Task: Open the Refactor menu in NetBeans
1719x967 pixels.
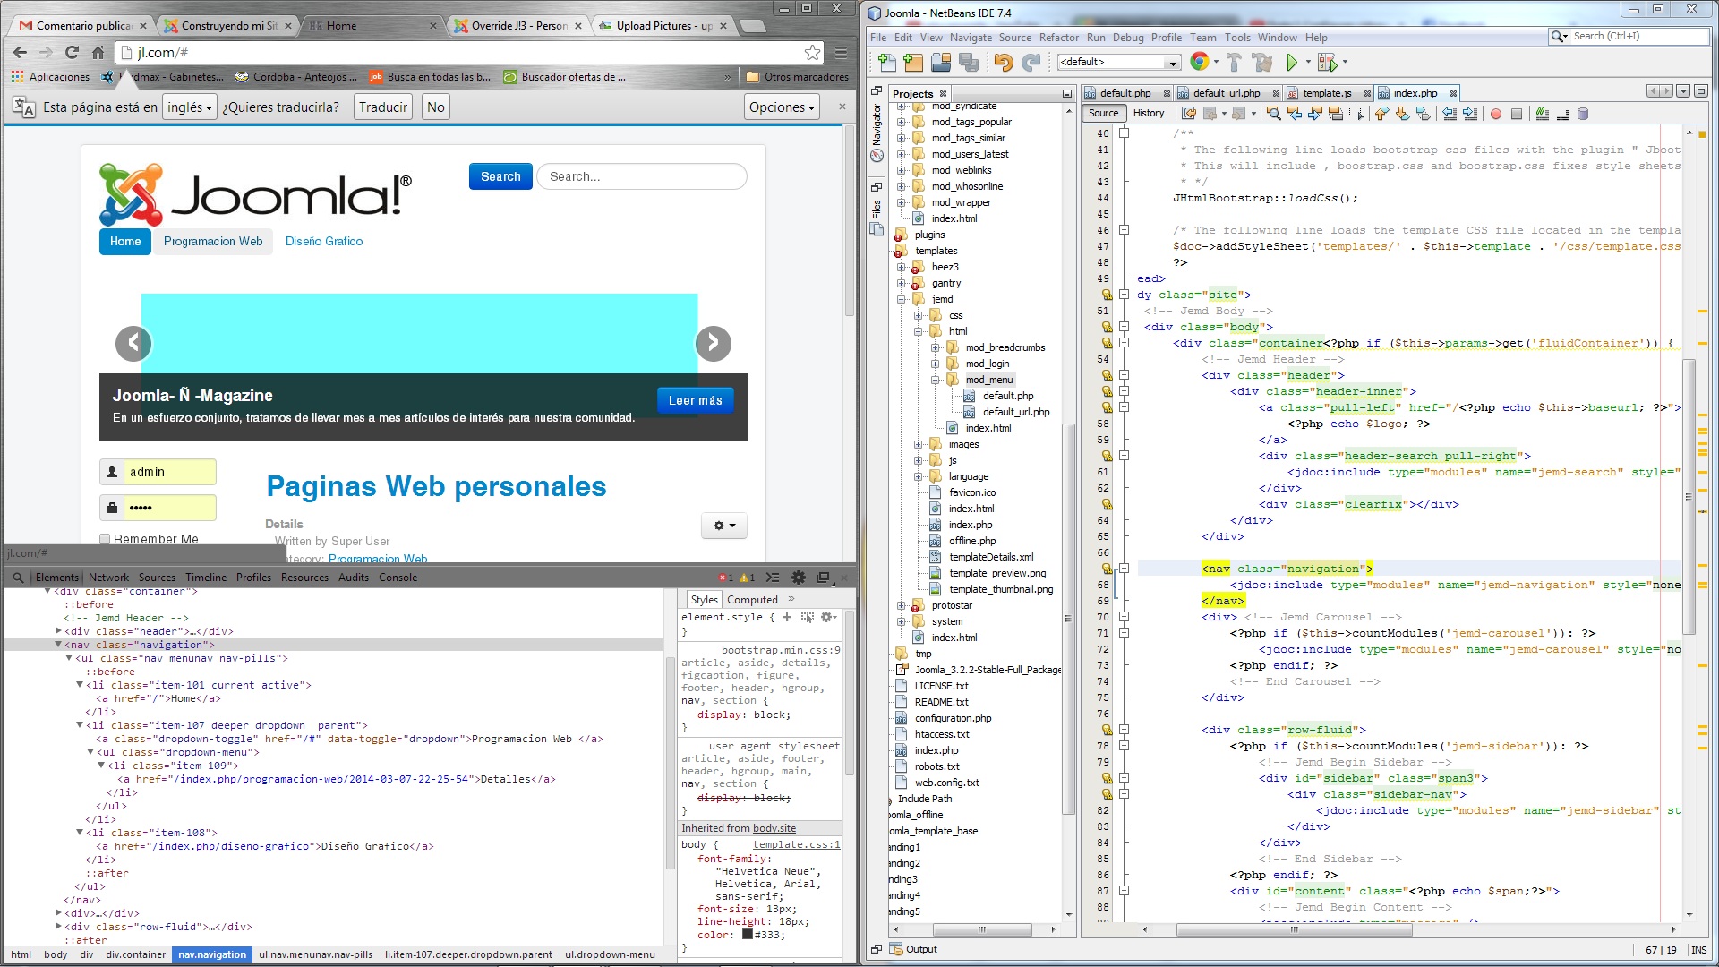Action: click(1059, 38)
